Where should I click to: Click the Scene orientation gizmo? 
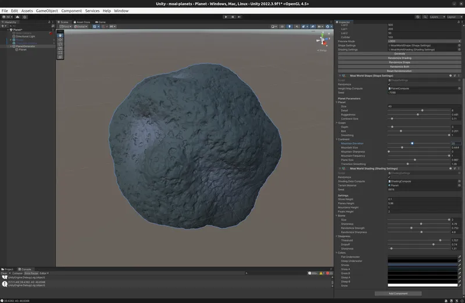[323, 39]
